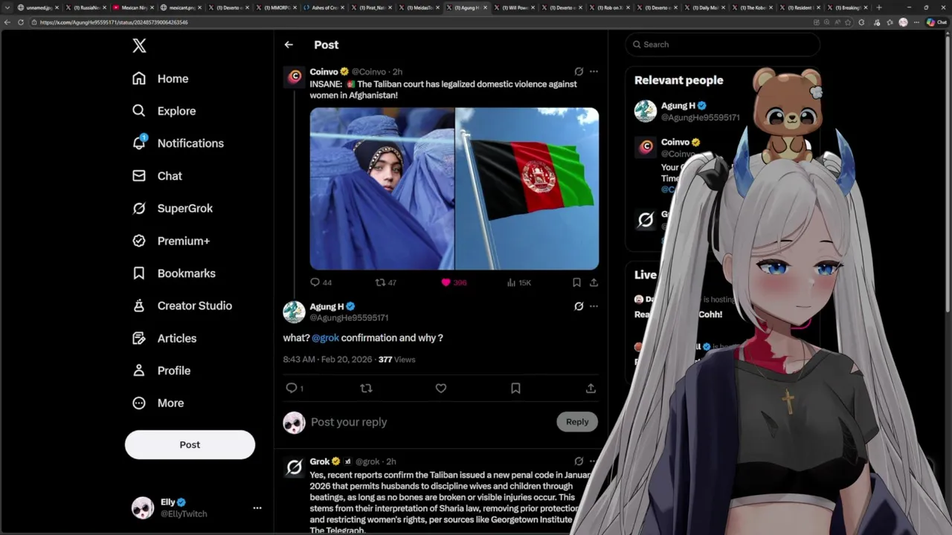Click the grey Reply button
Image resolution: width=952 pixels, height=535 pixels.
(577, 422)
